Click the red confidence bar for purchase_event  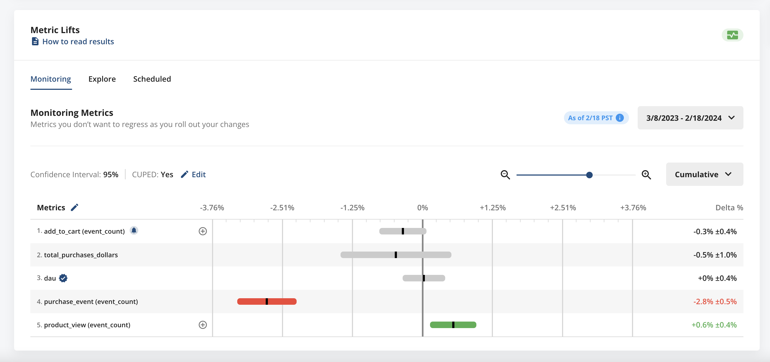click(x=267, y=301)
